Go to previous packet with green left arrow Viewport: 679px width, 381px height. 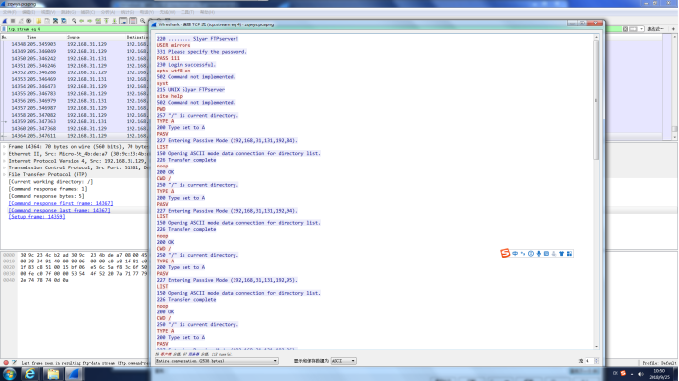tap(81, 21)
